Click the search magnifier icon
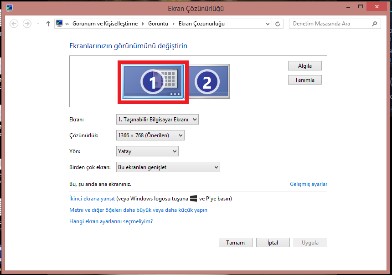The height and width of the screenshot is (275, 392). point(375,24)
